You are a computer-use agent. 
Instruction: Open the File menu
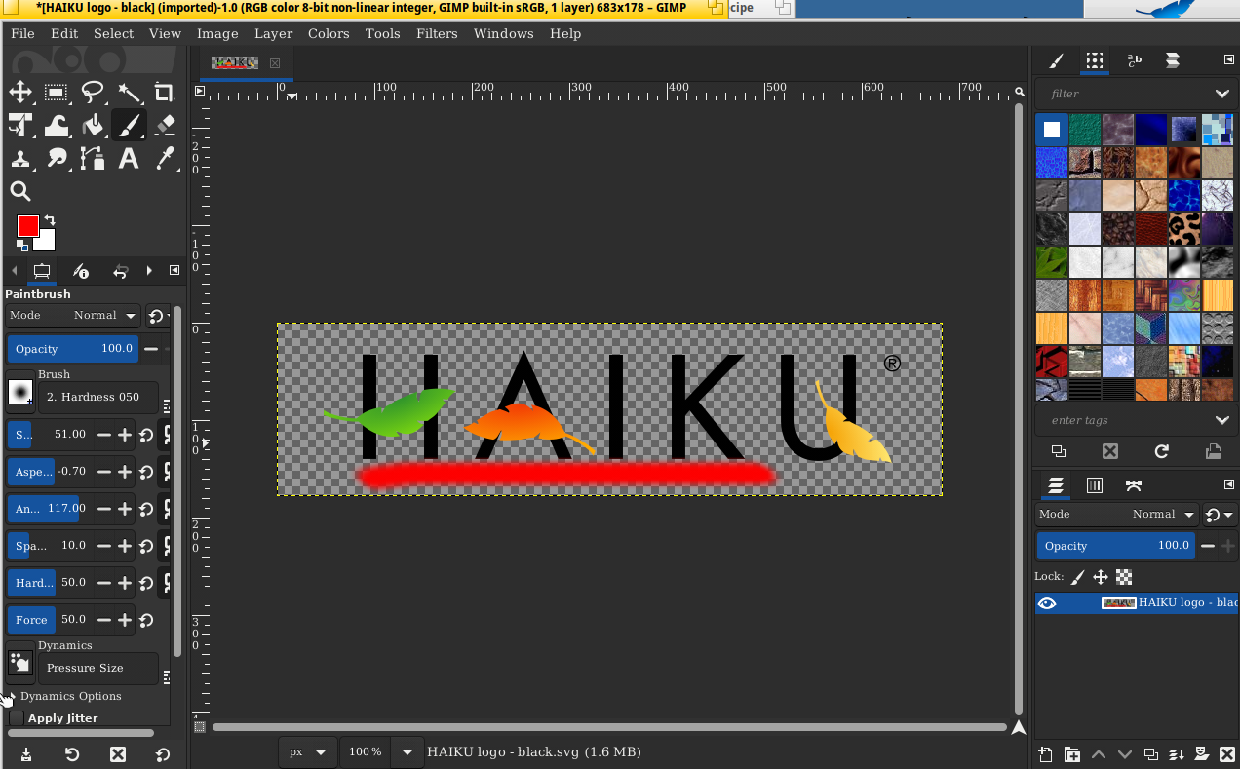(x=22, y=33)
